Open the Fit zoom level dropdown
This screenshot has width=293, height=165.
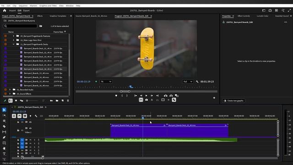coord(106,82)
